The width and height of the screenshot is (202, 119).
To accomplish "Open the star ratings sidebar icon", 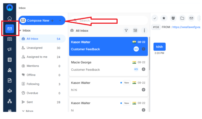I will (10, 70).
